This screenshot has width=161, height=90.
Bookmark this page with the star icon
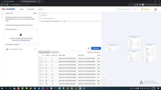pos(129,4)
